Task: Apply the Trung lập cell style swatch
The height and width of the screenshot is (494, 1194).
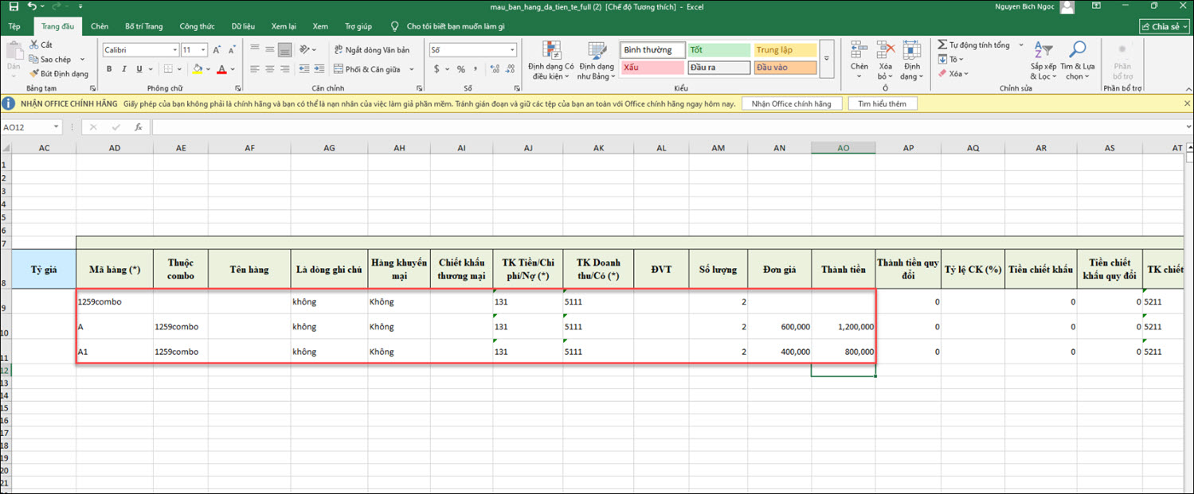Action: click(785, 50)
